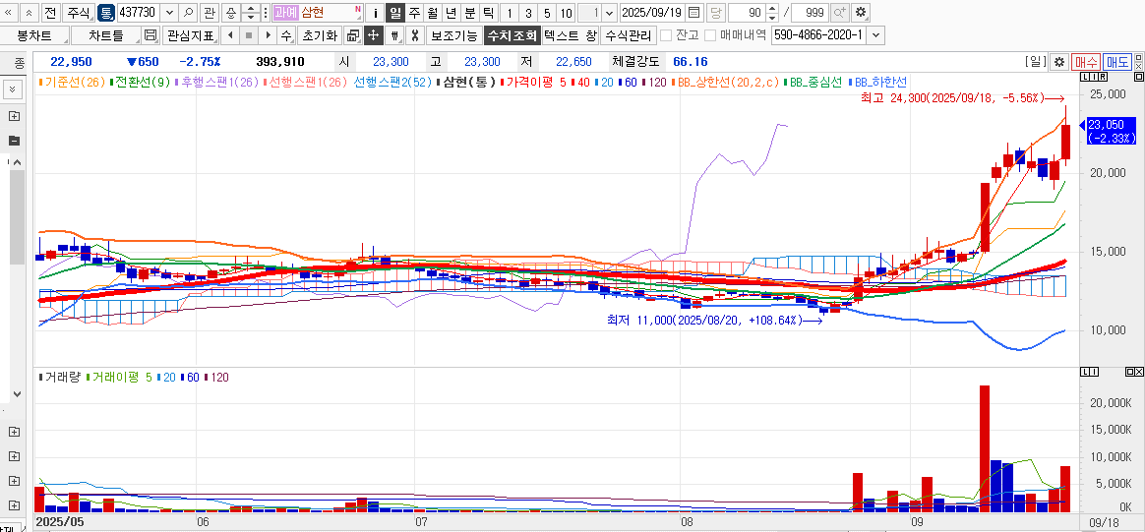
Task: Open chart settings gear in top toolbar
Action: pyautogui.click(x=861, y=13)
